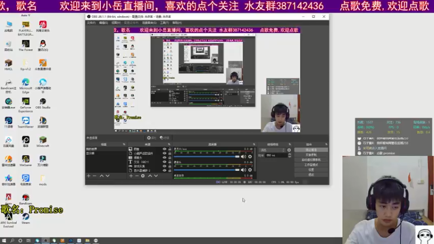Undock the Audio Mixer panel via header icon
Viewport: 434px width, 244px height.
tap(254, 144)
